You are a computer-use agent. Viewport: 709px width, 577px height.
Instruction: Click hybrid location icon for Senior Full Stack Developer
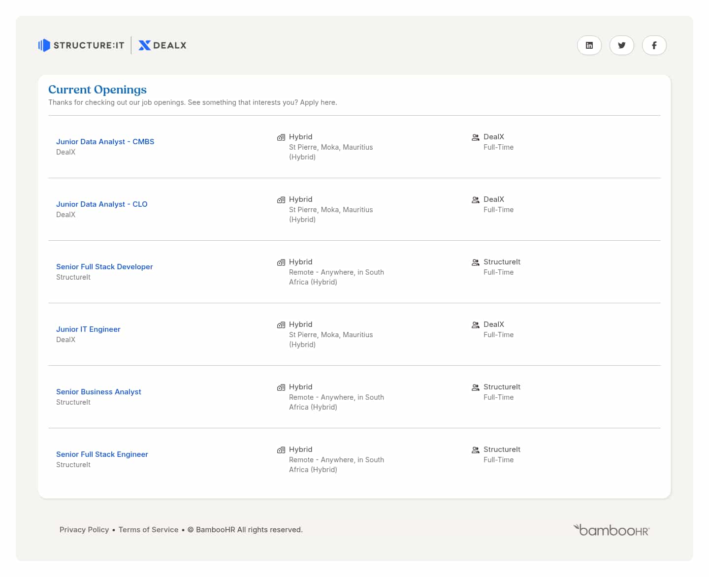pyautogui.click(x=281, y=262)
